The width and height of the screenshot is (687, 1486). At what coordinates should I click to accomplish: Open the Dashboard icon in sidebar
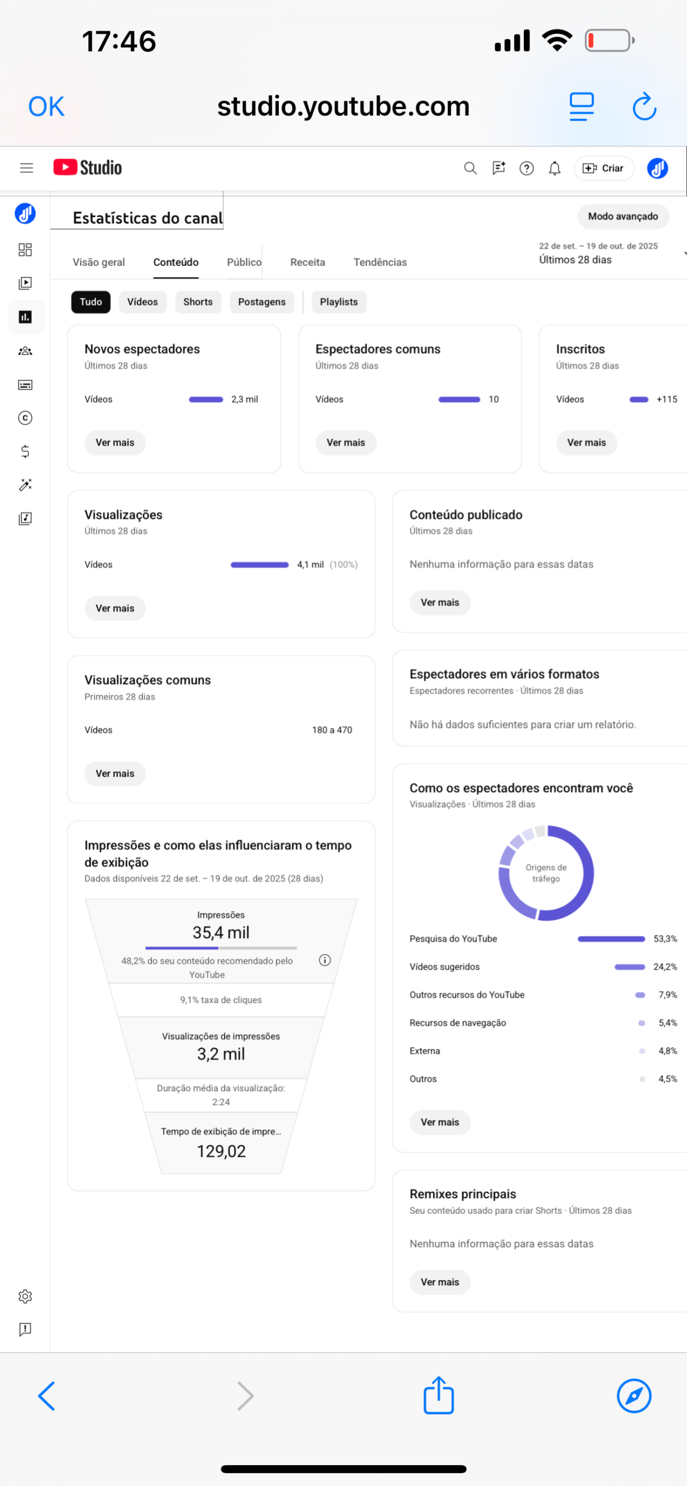25,250
